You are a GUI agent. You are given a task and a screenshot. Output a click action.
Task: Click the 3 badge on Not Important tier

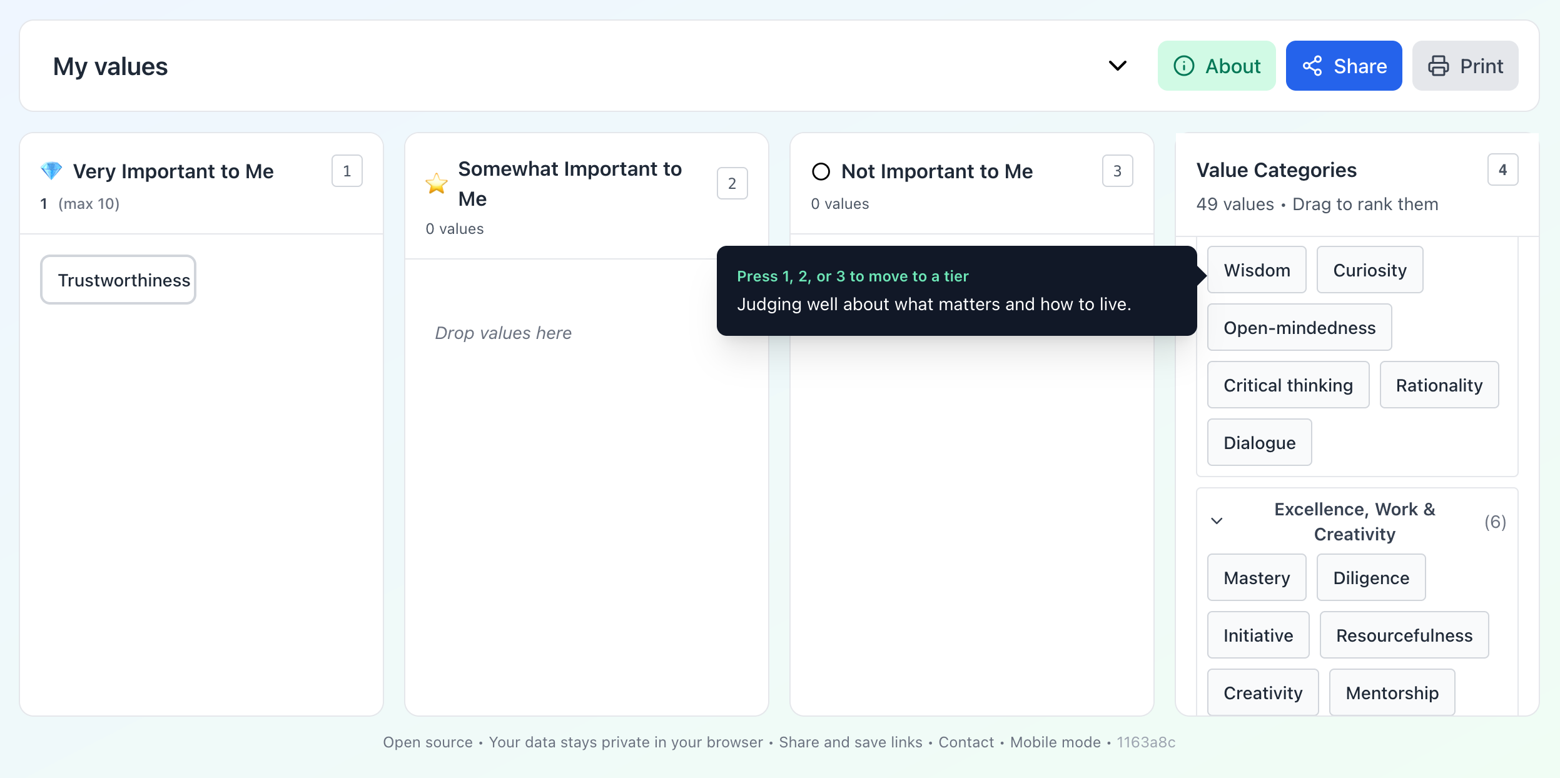pyautogui.click(x=1117, y=170)
